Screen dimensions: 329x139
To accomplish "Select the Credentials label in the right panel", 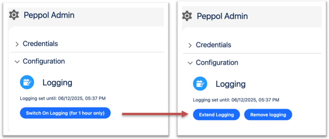I will pyautogui.click(x=213, y=45).
